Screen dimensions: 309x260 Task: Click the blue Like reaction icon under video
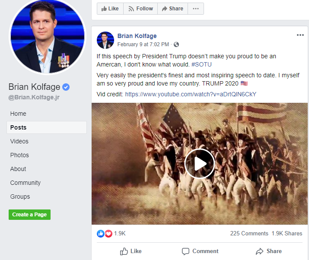(101, 233)
